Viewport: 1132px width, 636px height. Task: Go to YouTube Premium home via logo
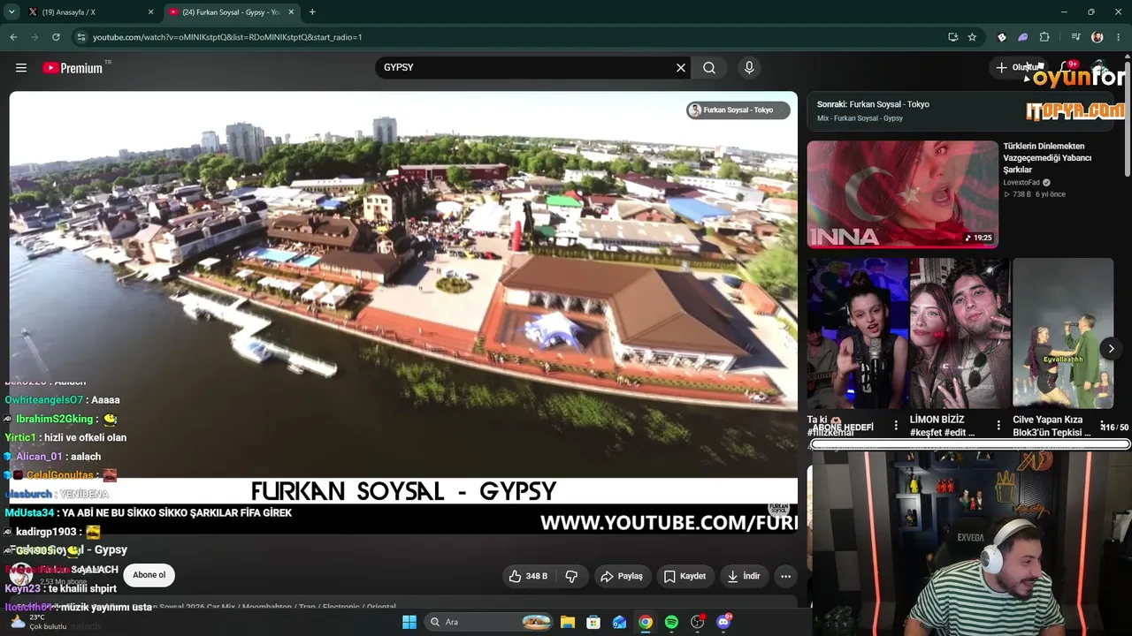tap(73, 68)
